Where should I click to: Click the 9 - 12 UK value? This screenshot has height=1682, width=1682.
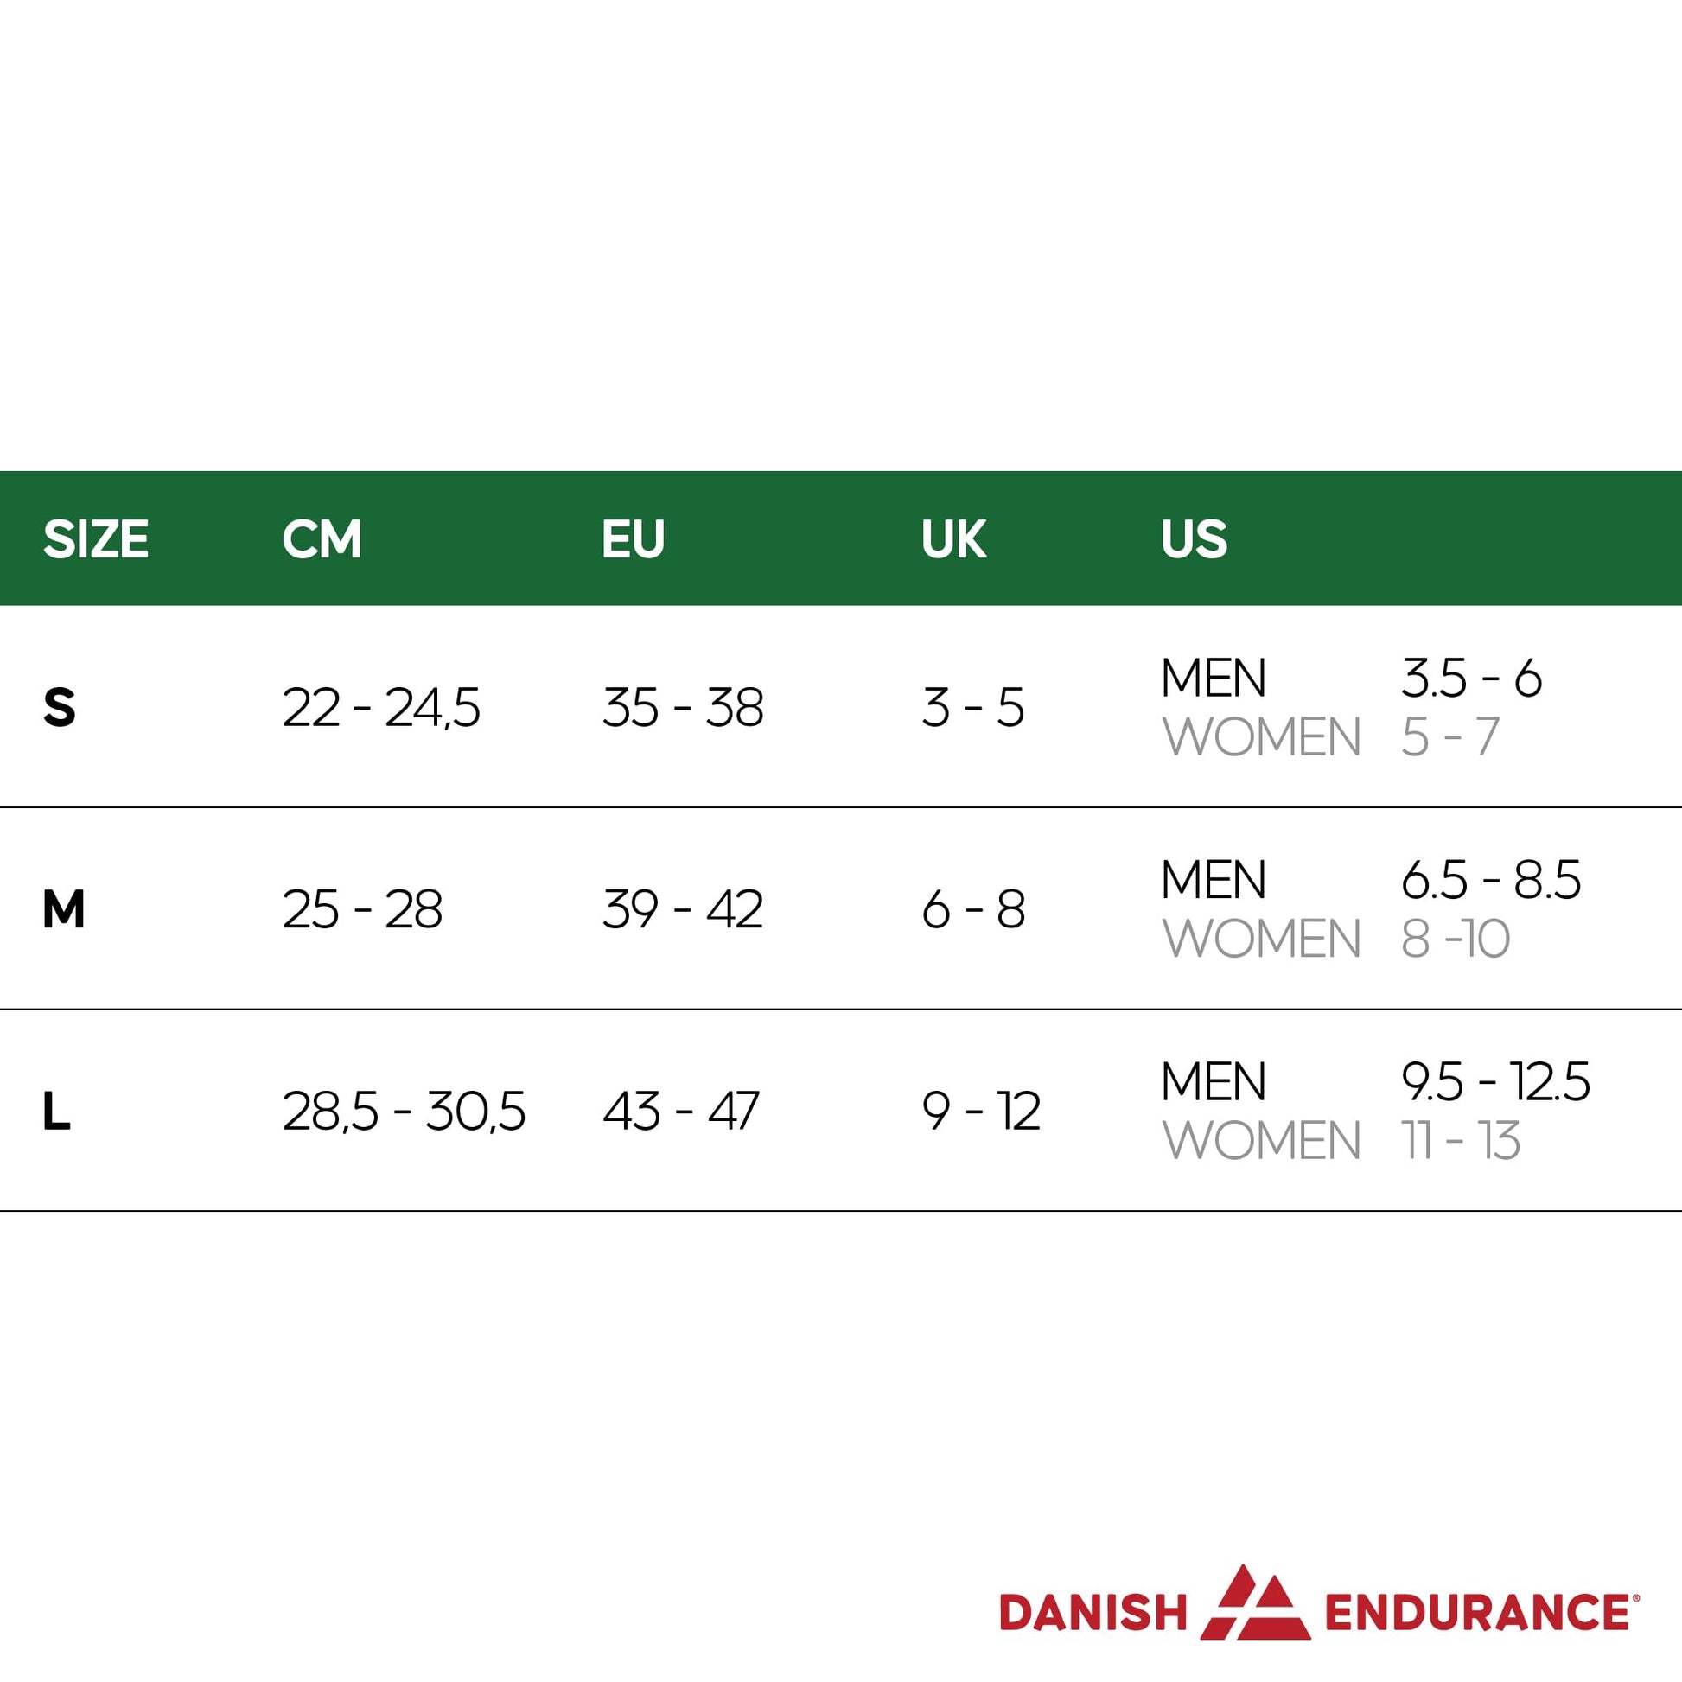[x=981, y=1111]
